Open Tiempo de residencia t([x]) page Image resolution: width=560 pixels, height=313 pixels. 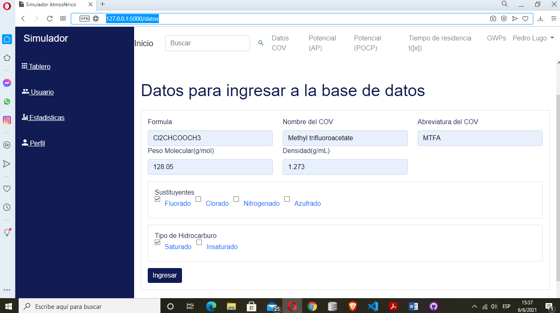[x=440, y=43]
